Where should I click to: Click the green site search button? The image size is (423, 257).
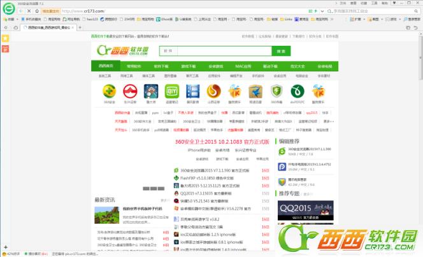(281, 51)
